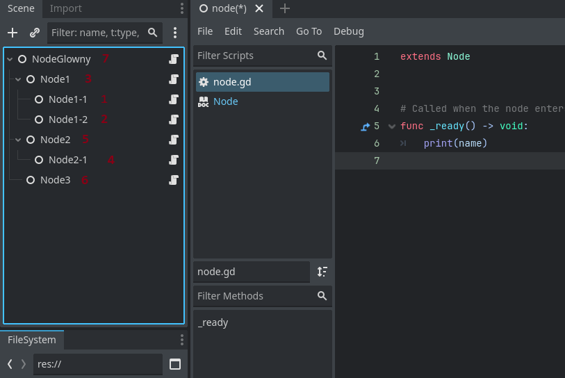Click line number 1 in gutter

click(377, 56)
